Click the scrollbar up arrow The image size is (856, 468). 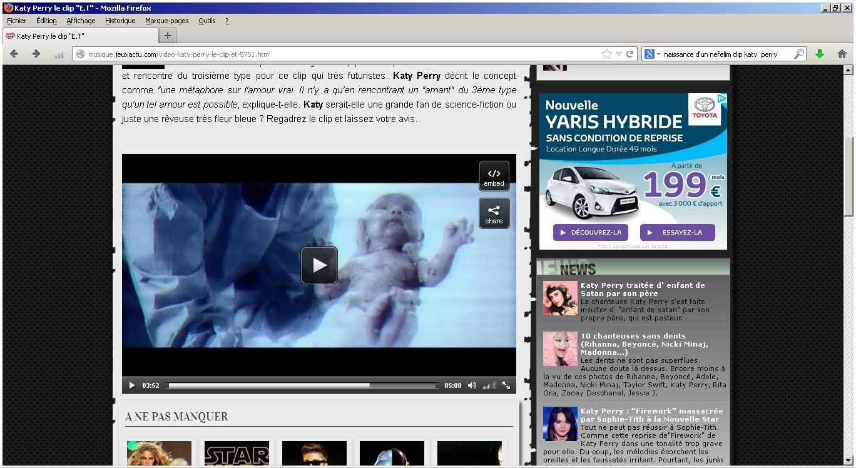point(848,69)
